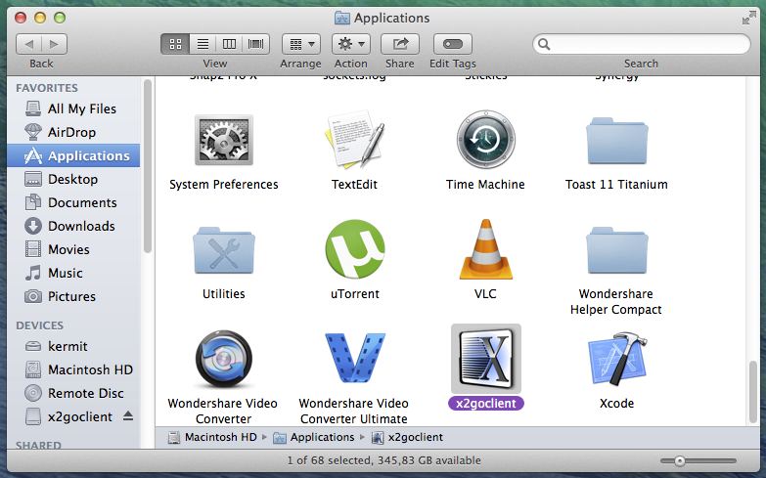
Task: Open Downloads in the sidebar
Action: click(81, 226)
